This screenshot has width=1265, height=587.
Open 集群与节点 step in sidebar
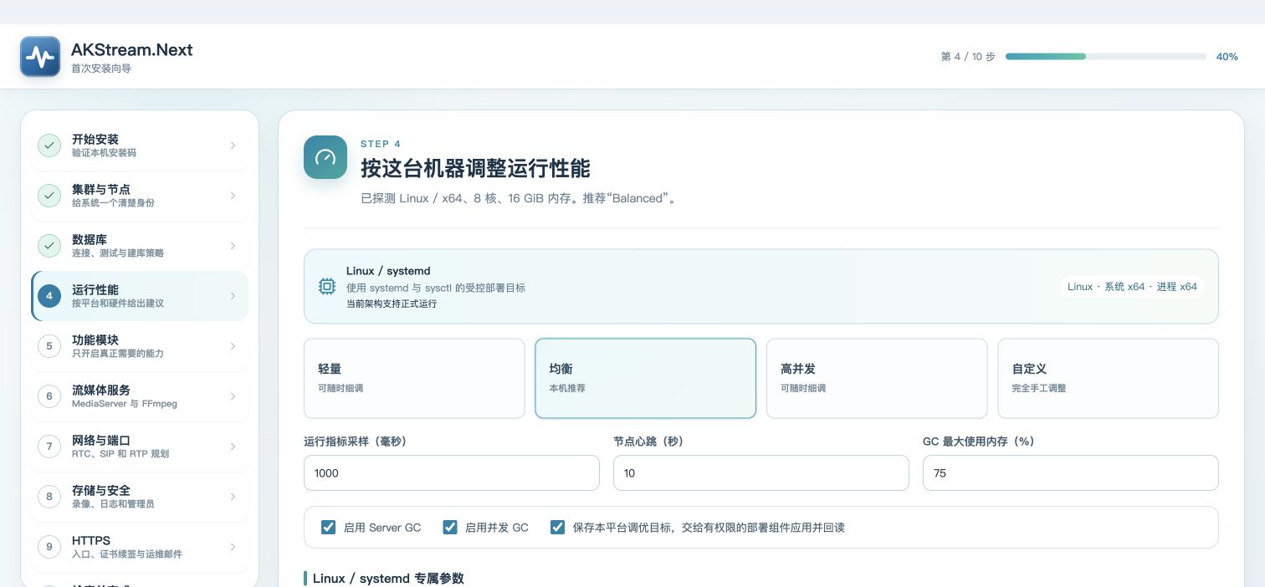click(x=140, y=196)
